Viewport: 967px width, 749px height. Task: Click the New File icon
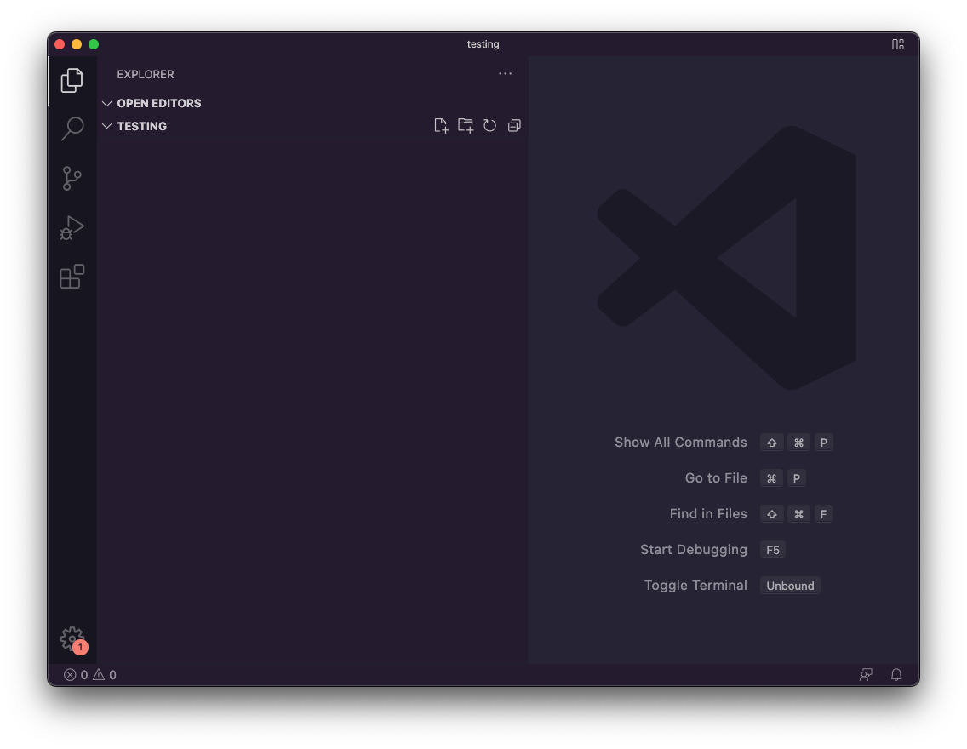(x=441, y=126)
